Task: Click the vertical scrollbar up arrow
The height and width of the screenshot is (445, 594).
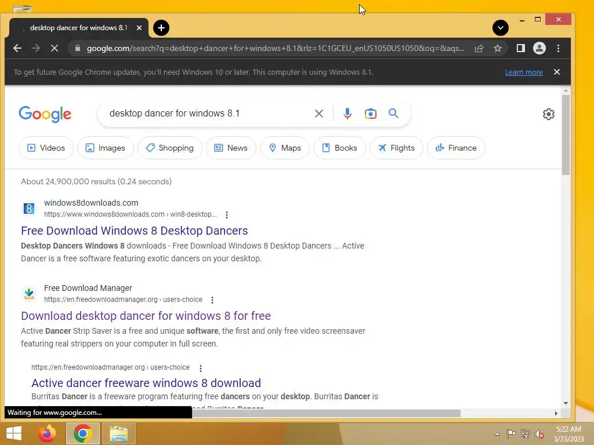Action: [566, 90]
